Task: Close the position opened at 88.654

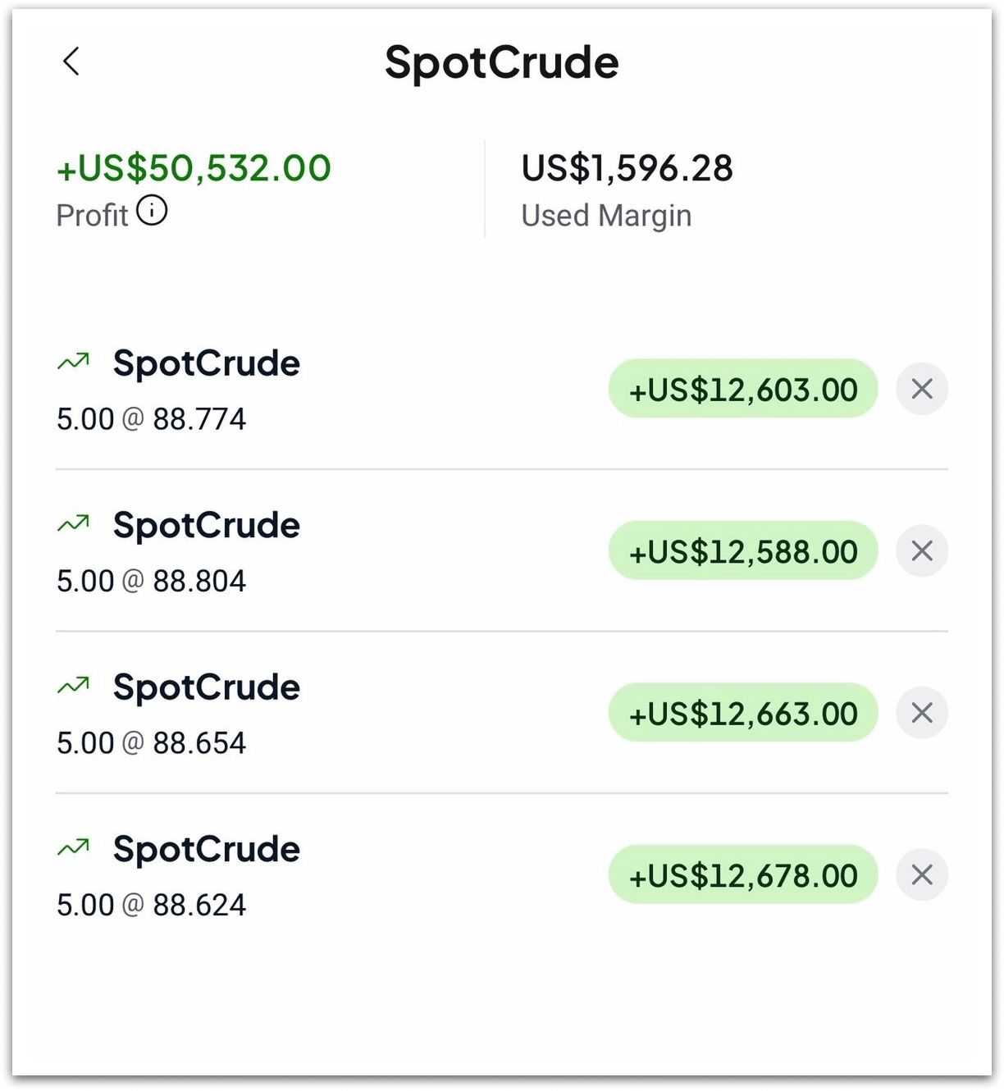Action: point(922,713)
